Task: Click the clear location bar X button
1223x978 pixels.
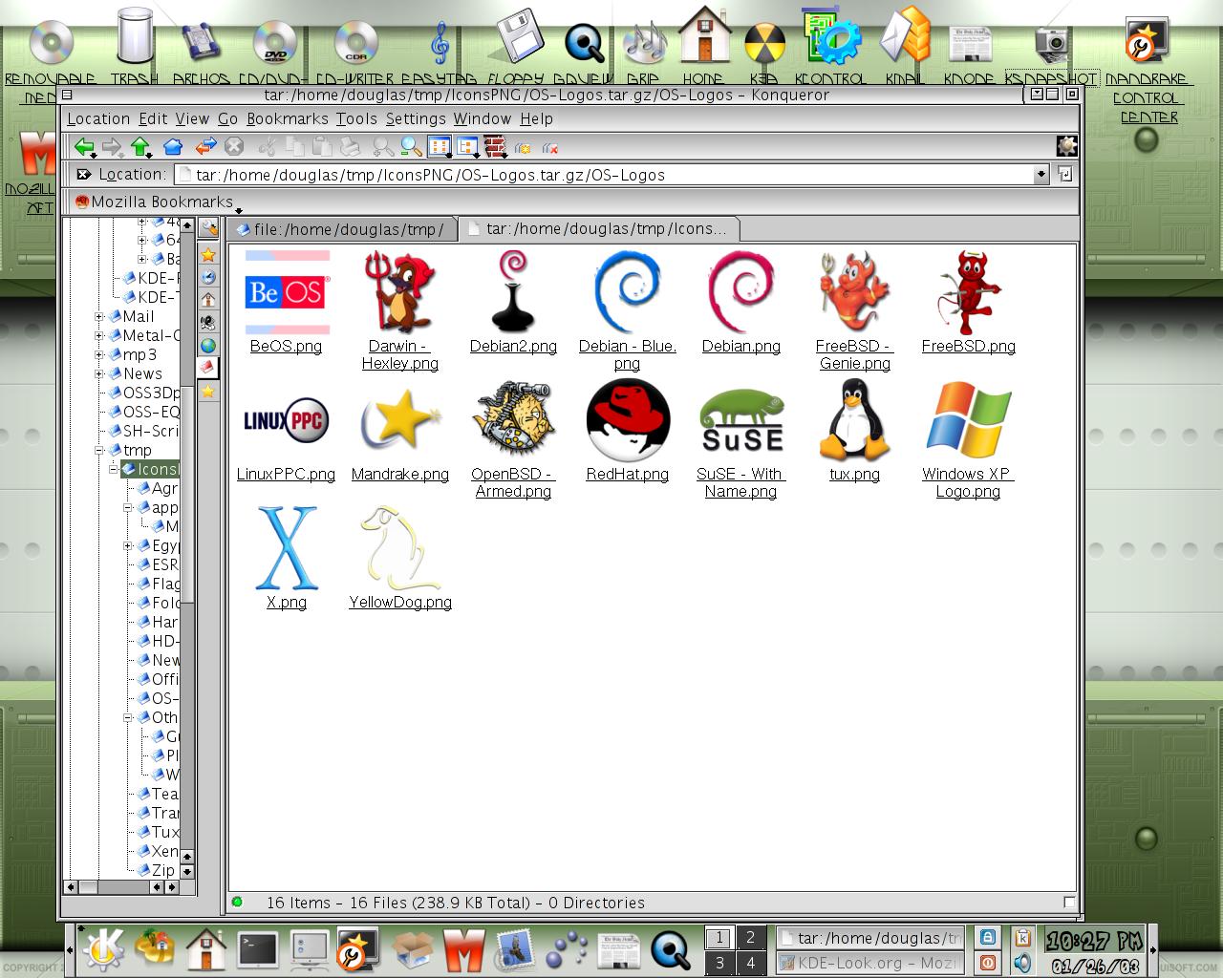Action: tap(84, 174)
